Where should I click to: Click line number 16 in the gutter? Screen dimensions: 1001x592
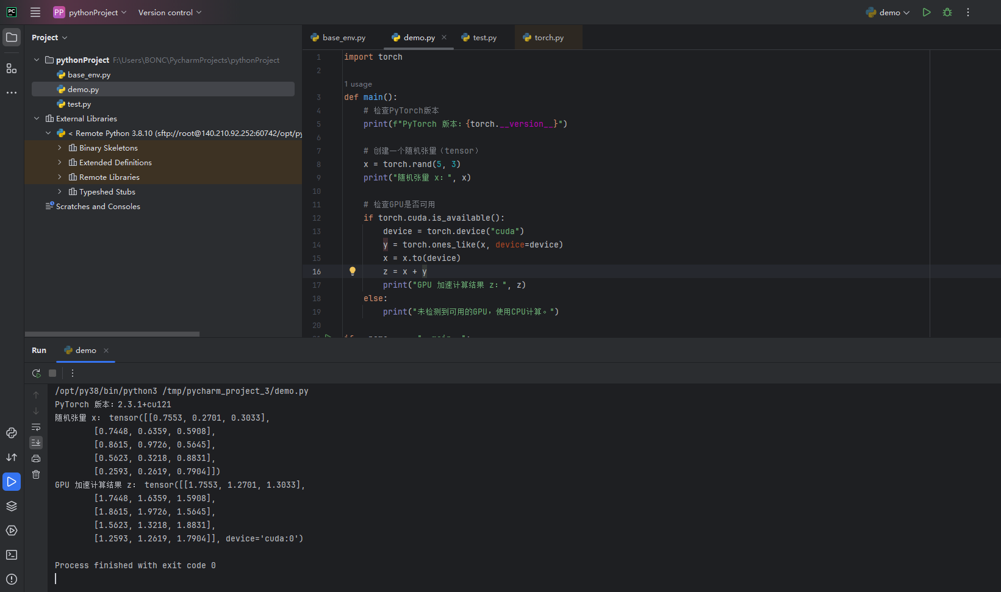[317, 271]
